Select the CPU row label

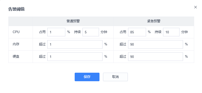pos(16,32)
